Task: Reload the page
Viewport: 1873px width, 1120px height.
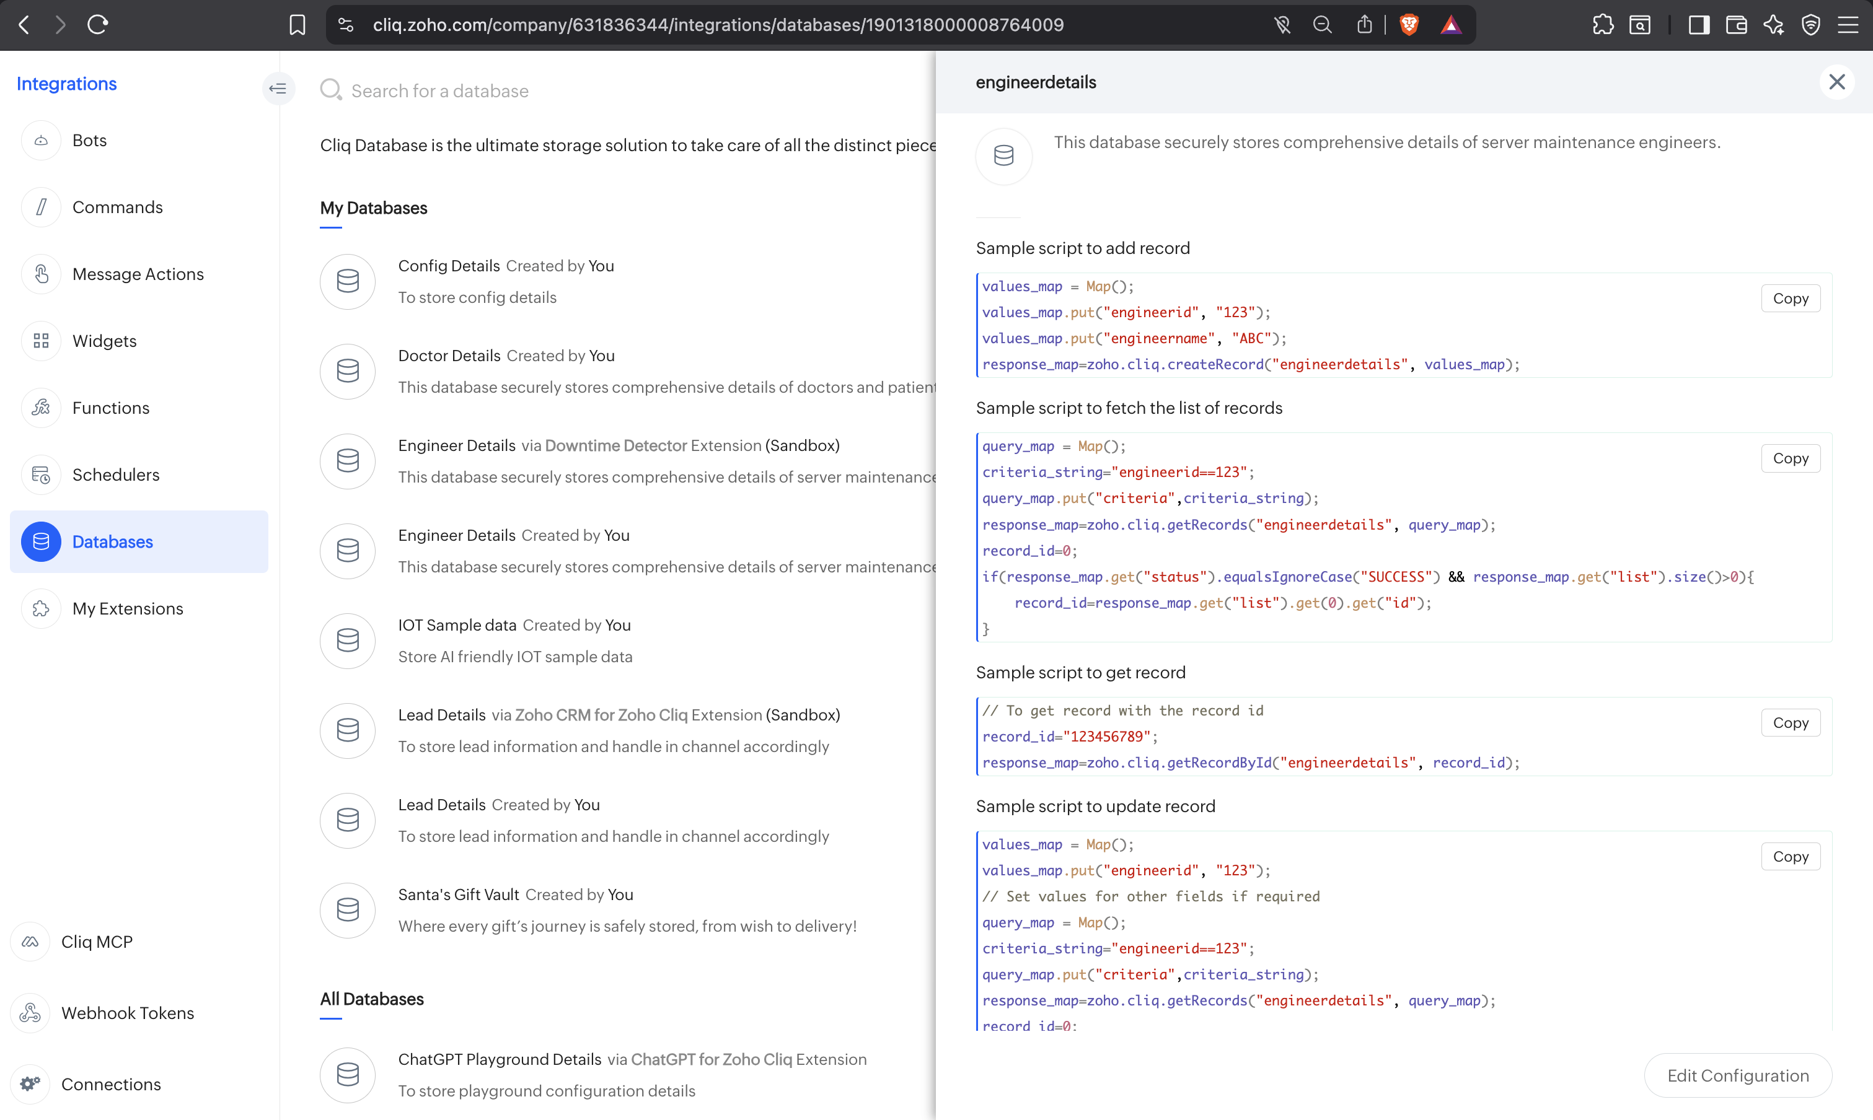Action: coord(98,25)
